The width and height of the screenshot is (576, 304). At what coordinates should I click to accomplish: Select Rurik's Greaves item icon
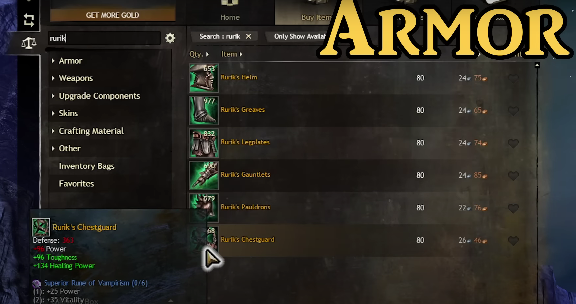click(x=204, y=110)
